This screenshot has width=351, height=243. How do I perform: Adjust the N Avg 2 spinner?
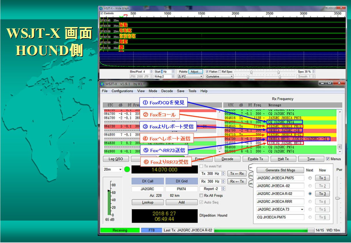point(173,77)
